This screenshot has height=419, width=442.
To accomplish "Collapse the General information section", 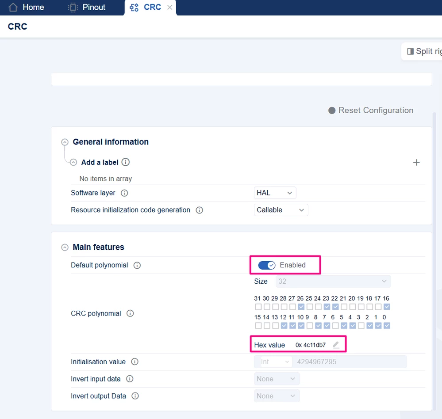I will click(x=65, y=142).
